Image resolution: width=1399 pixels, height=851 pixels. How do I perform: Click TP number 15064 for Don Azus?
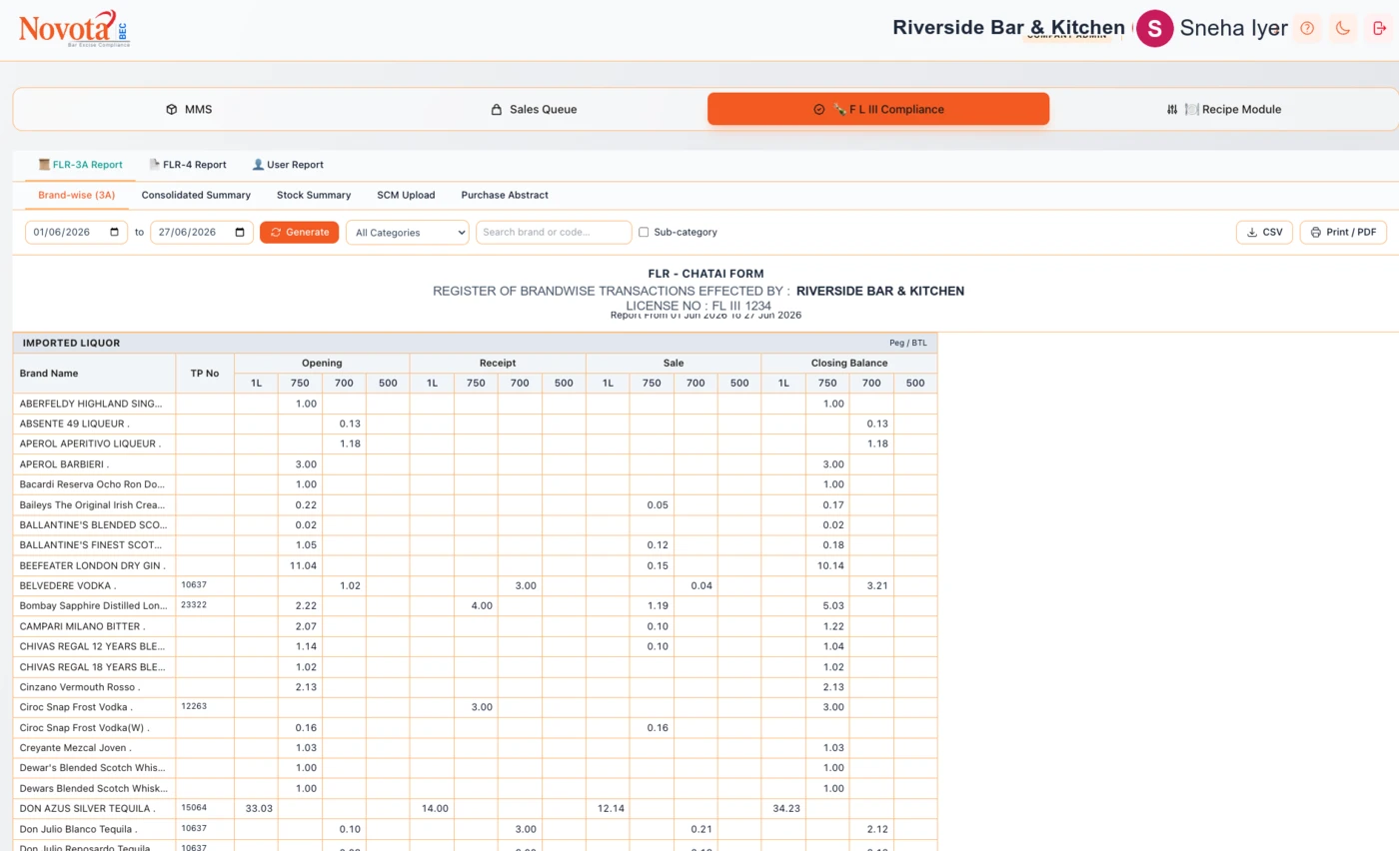pos(194,806)
